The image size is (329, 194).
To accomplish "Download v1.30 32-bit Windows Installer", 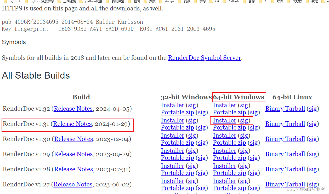I will pos(173,136).
